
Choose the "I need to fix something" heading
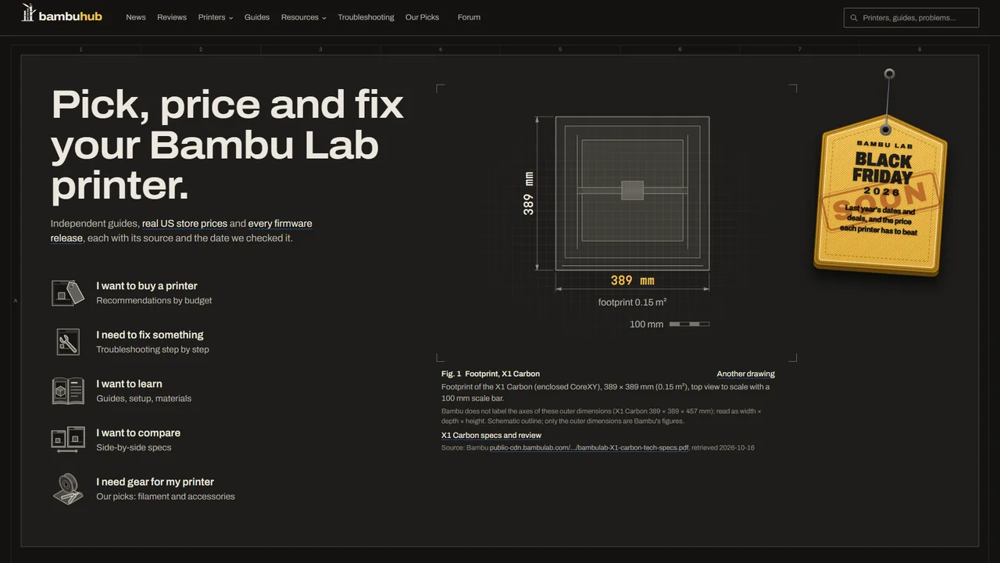click(150, 335)
